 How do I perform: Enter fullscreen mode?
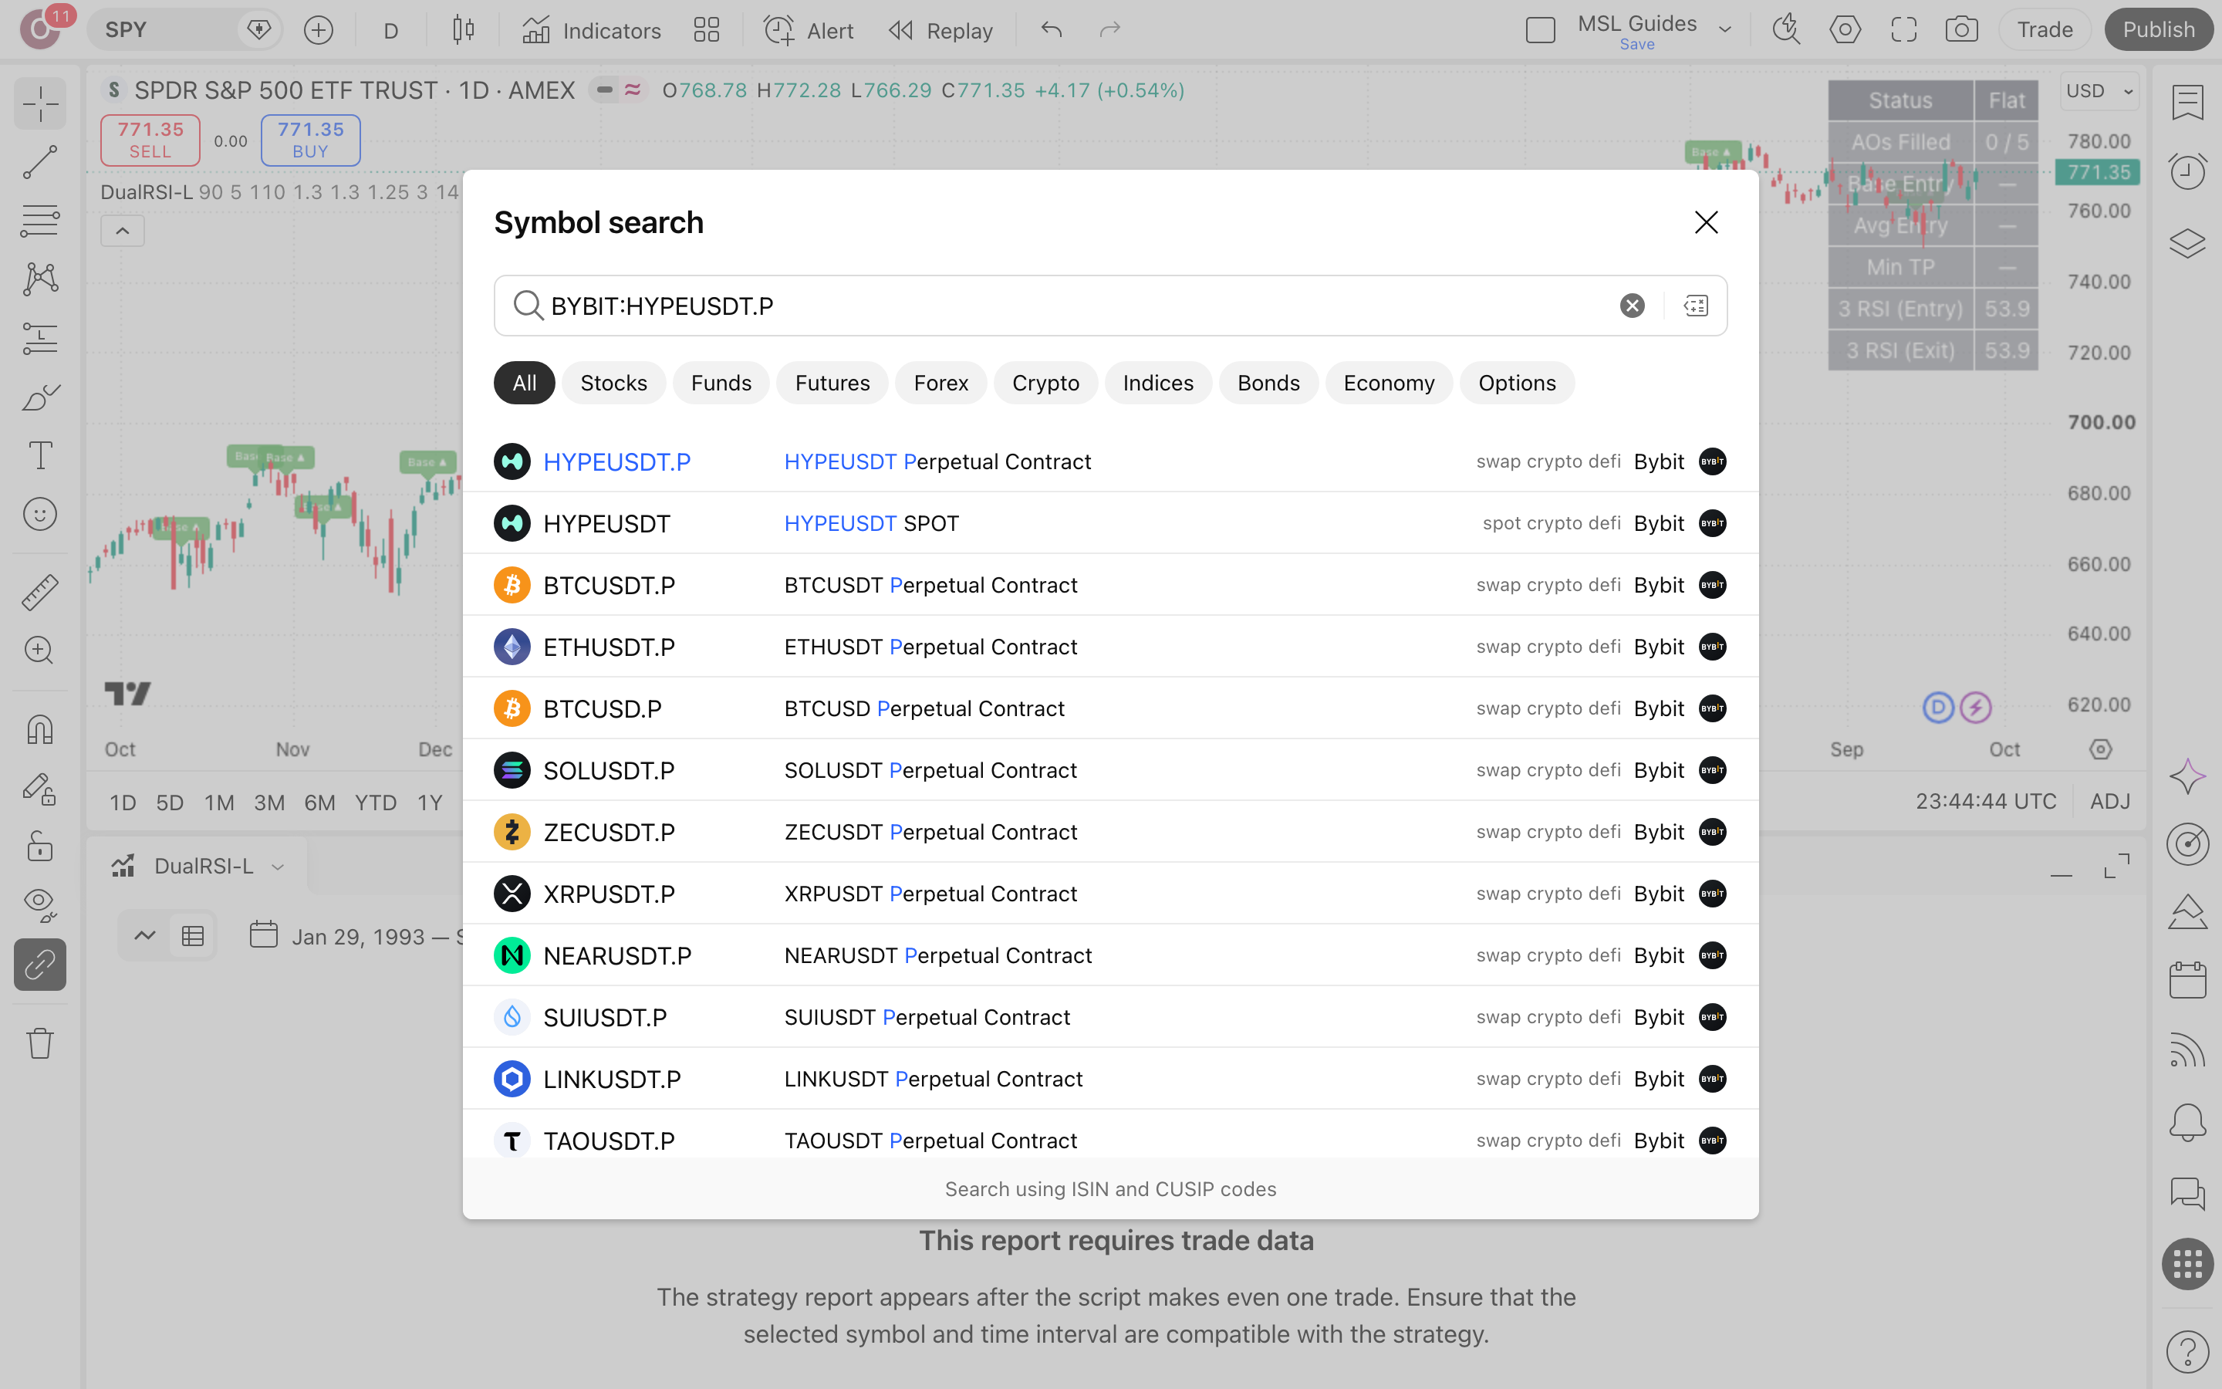coord(1903,30)
